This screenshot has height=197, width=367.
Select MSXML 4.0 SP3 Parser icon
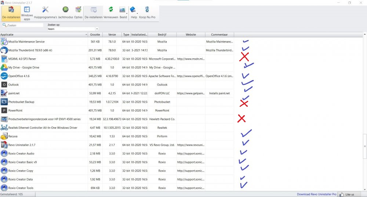coord(4,59)
